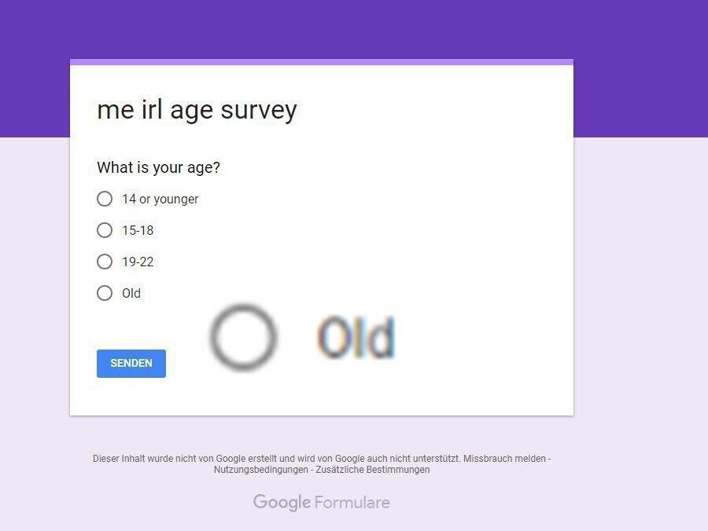
Task: Open the Nutzungsbedingungen link
Action: point(260,470)
